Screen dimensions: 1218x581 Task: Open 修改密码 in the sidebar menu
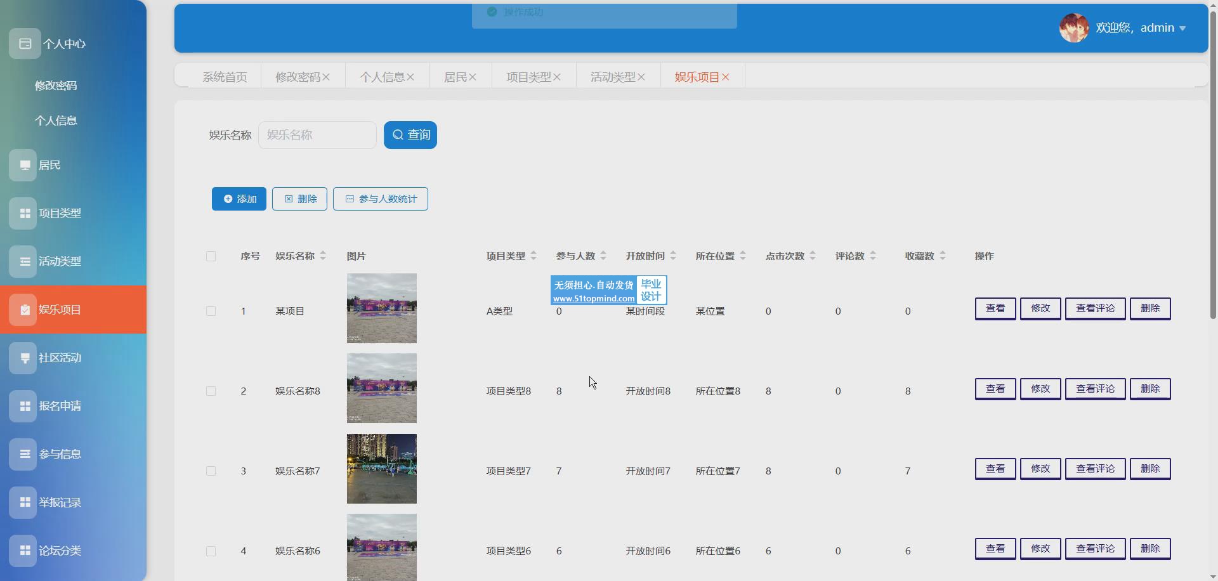(x=56, y=86)
